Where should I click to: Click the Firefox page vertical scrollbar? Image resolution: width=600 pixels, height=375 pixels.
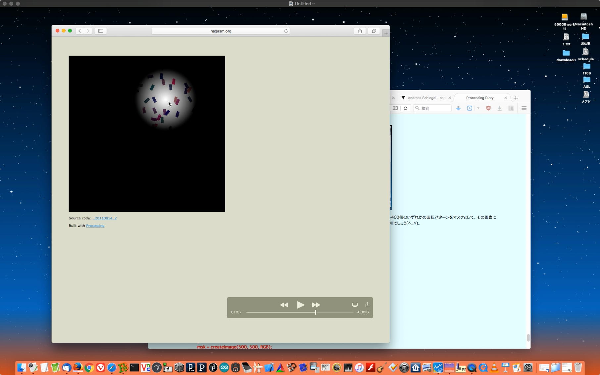click(x=528, y=338)
